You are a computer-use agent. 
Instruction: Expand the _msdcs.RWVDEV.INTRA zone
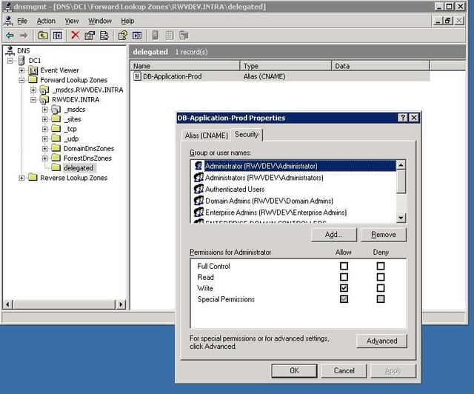coord(33,90)
